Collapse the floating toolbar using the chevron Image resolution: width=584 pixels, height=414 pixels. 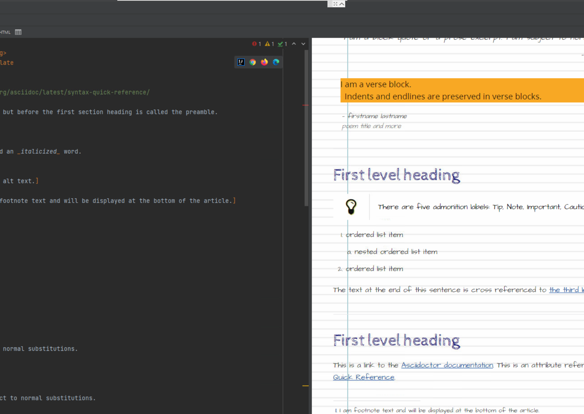coord(341,3)
